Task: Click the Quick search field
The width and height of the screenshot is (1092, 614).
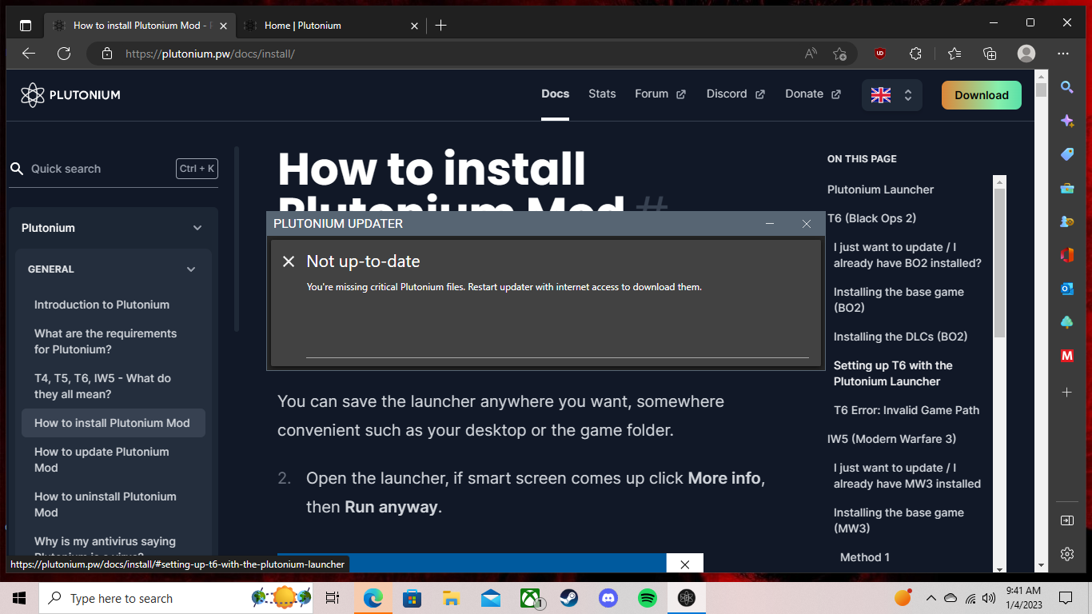Action: coord(114,169)
